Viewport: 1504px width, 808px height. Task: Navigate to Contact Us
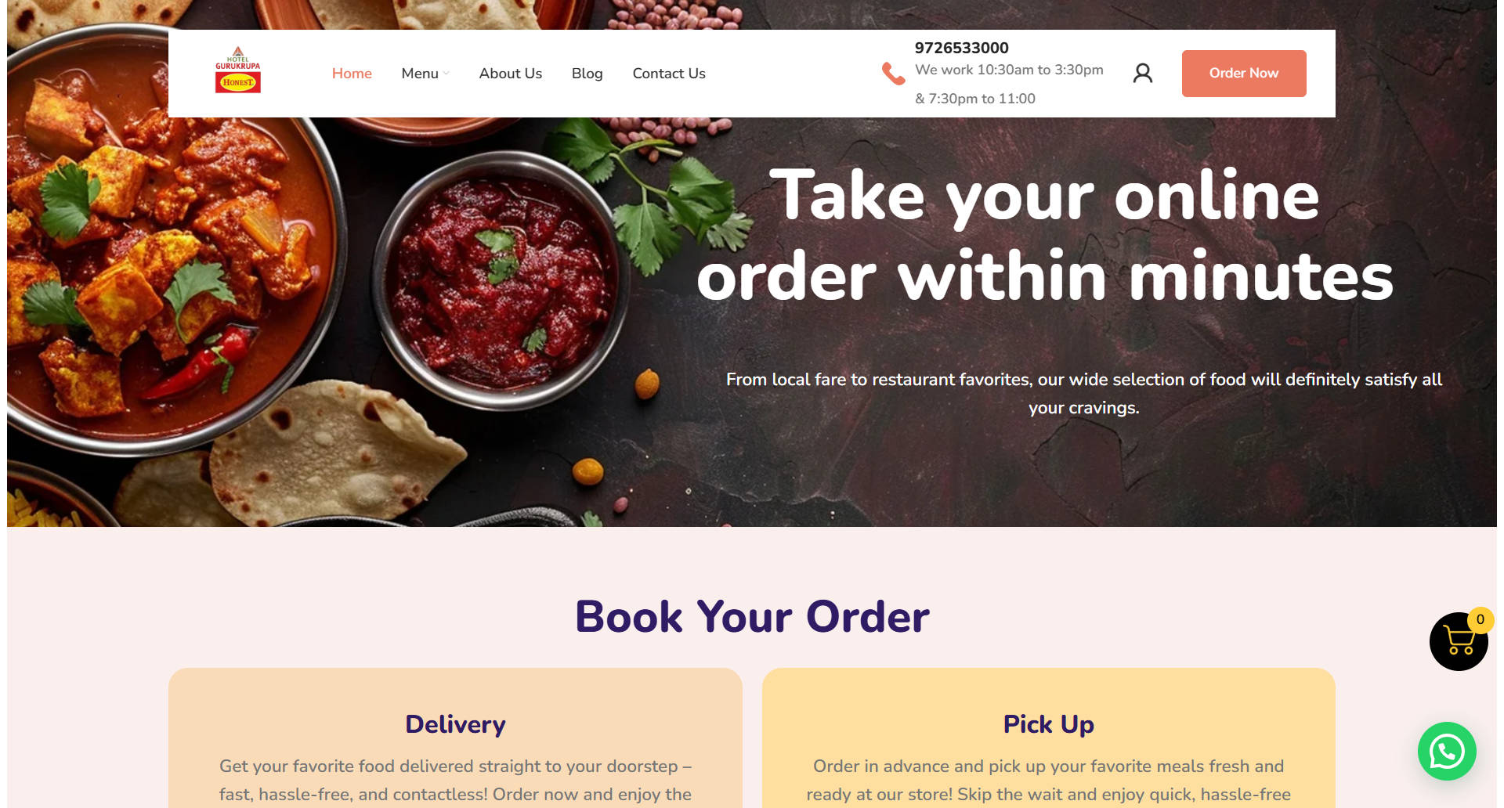pyautogui.click(x=669, y=74)
